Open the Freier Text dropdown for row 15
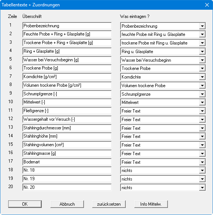The height and width of the screenshot is (215, 213). click(202, 145)
